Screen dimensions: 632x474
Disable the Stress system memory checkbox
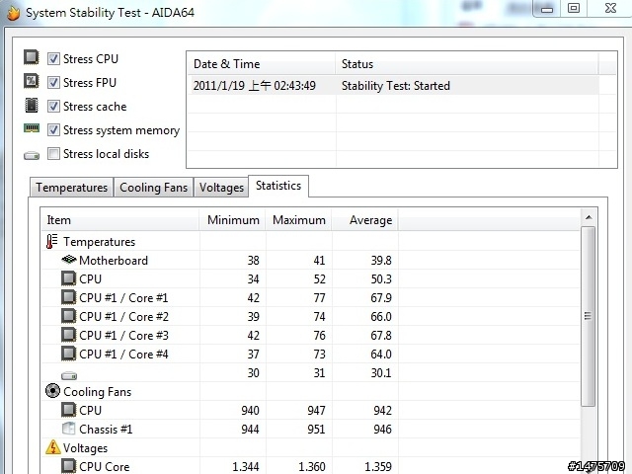tap(53, 130)
